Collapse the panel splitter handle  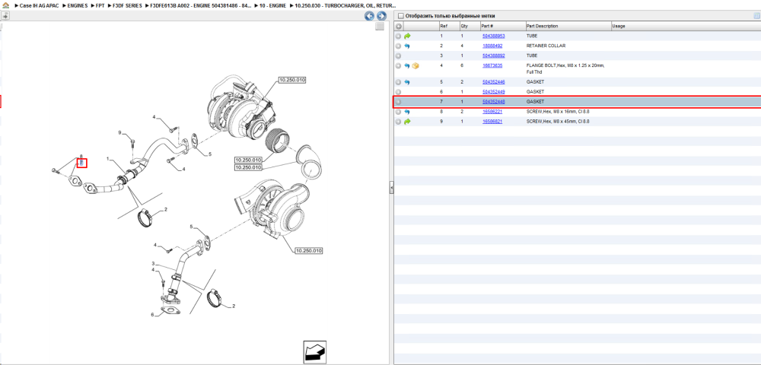391,188
